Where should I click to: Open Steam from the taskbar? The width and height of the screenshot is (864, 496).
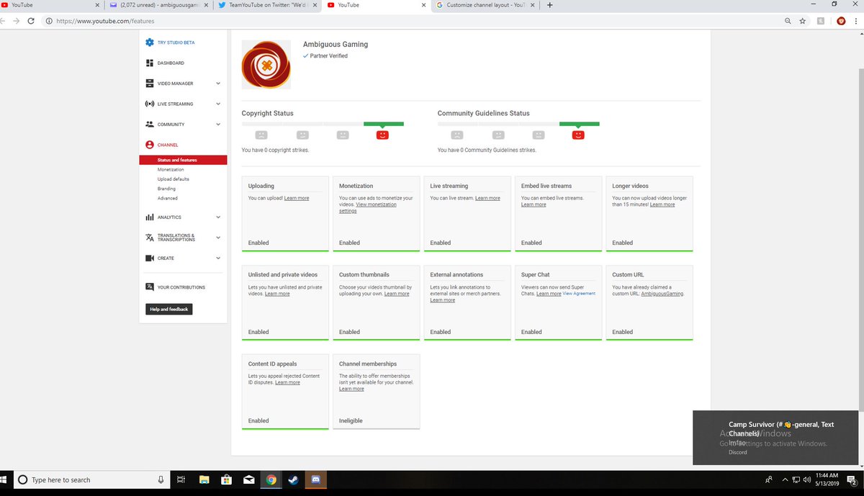(294, 479)
